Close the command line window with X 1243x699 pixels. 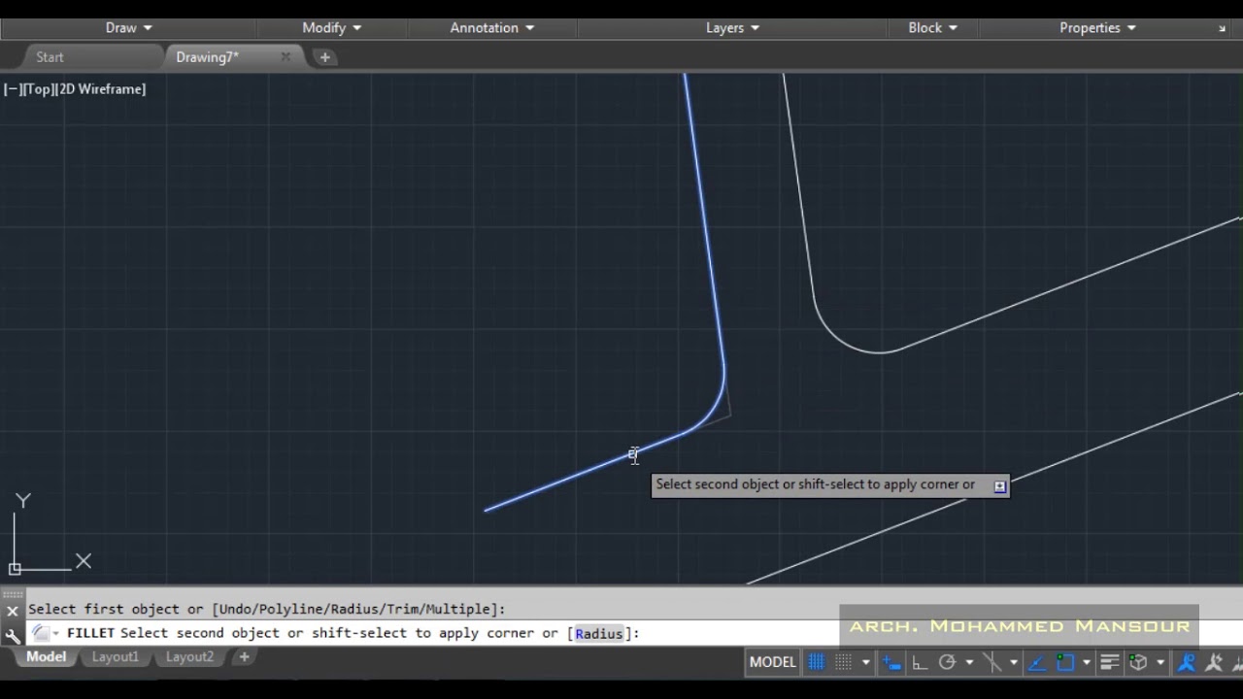[x=12, y=611]
